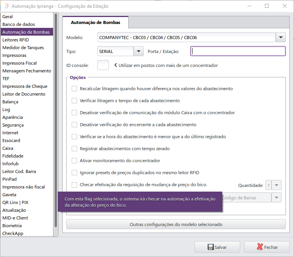
Task: Select Internet in the list
Action: click(27, 133)
